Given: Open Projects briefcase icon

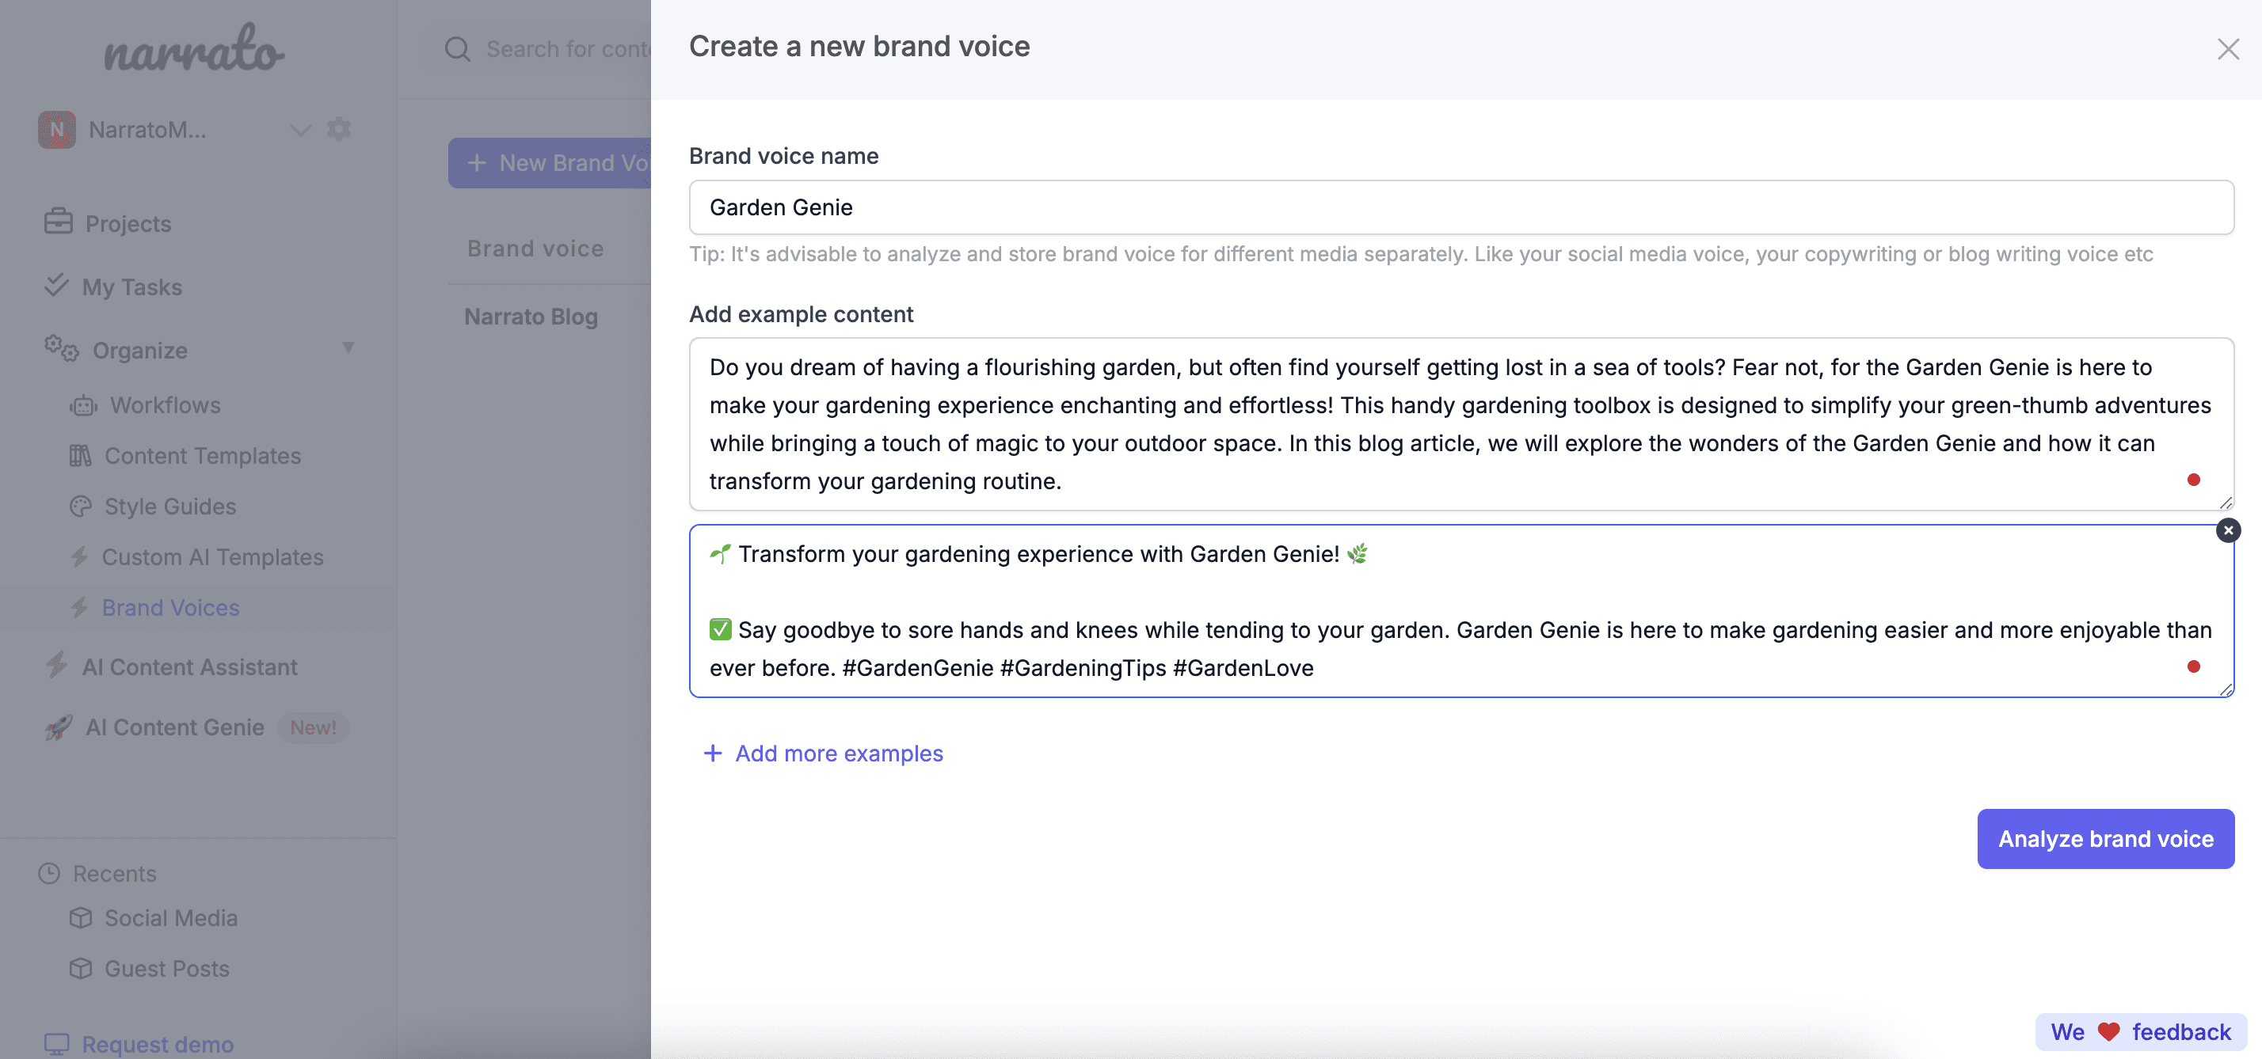Looking at the screenshot, I should [58, 221].
